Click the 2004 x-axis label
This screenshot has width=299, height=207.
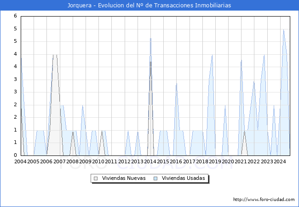click(21, 161)
